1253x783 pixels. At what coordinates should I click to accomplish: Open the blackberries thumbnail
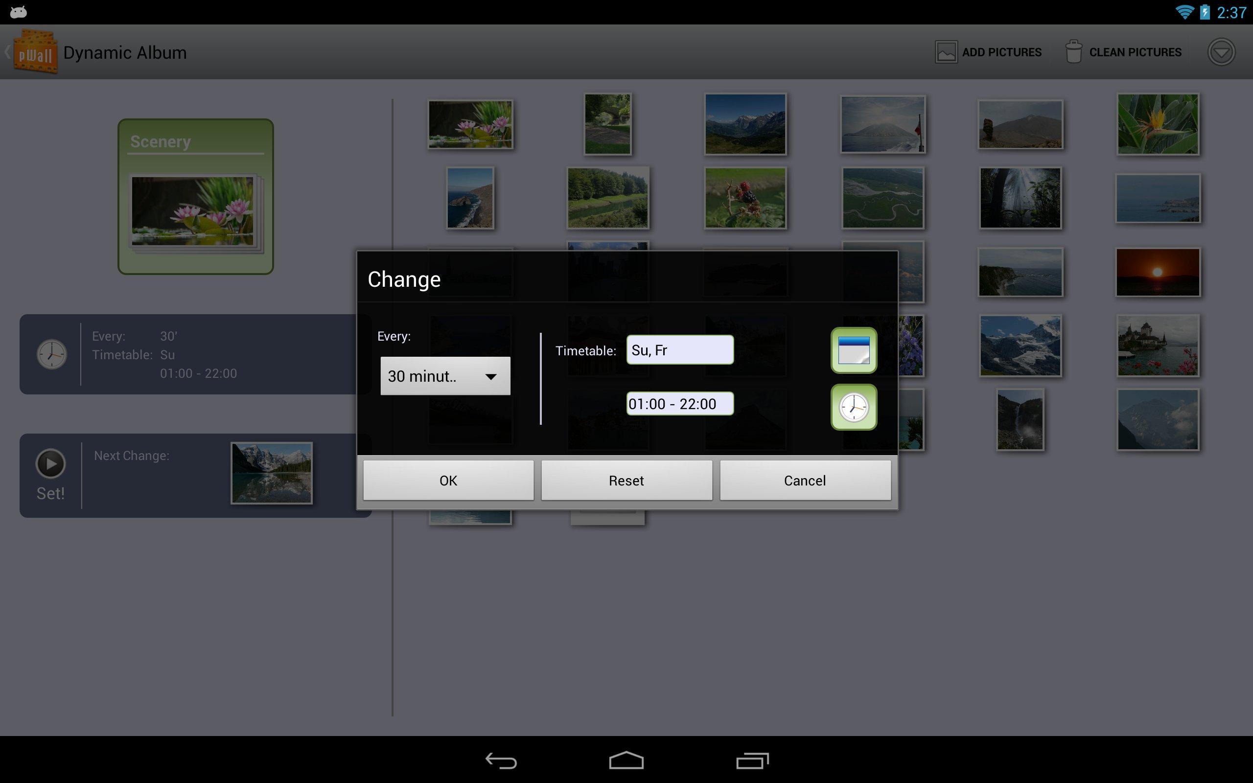(745, 198)
